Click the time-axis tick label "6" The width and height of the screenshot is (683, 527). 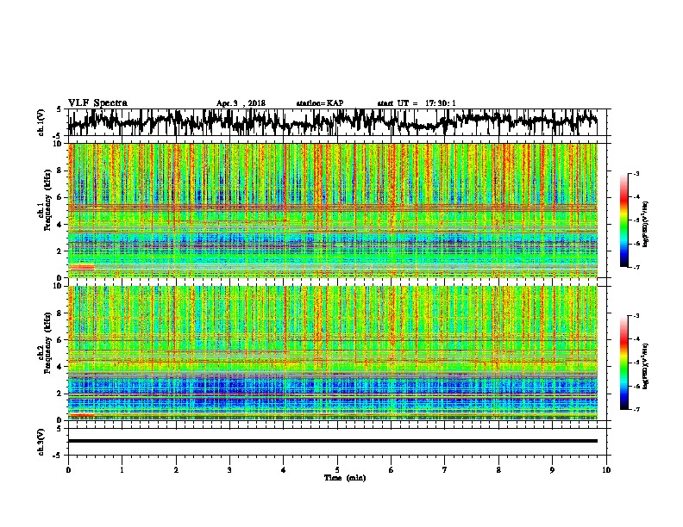coord(392,469)
